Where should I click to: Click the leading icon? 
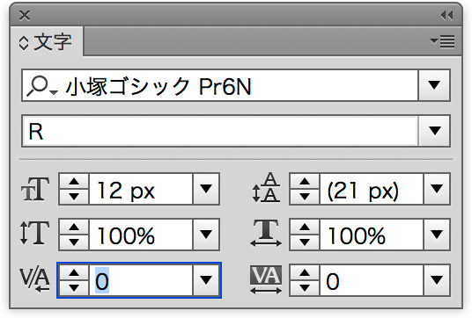[266, 188]
